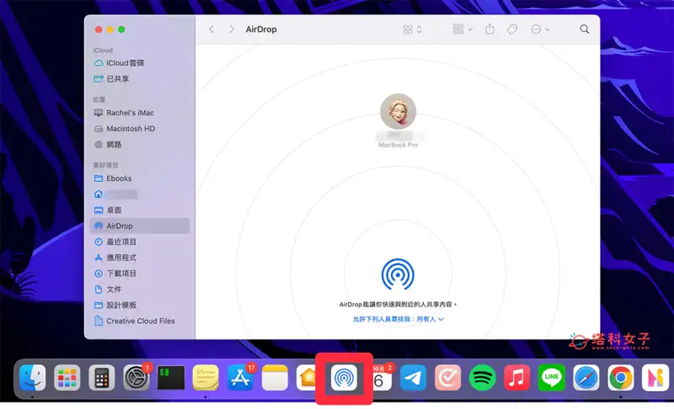The width and height of the screenshot is (674, 409).
Task: Open 最近項目 in sidebar
Action: 140,242
